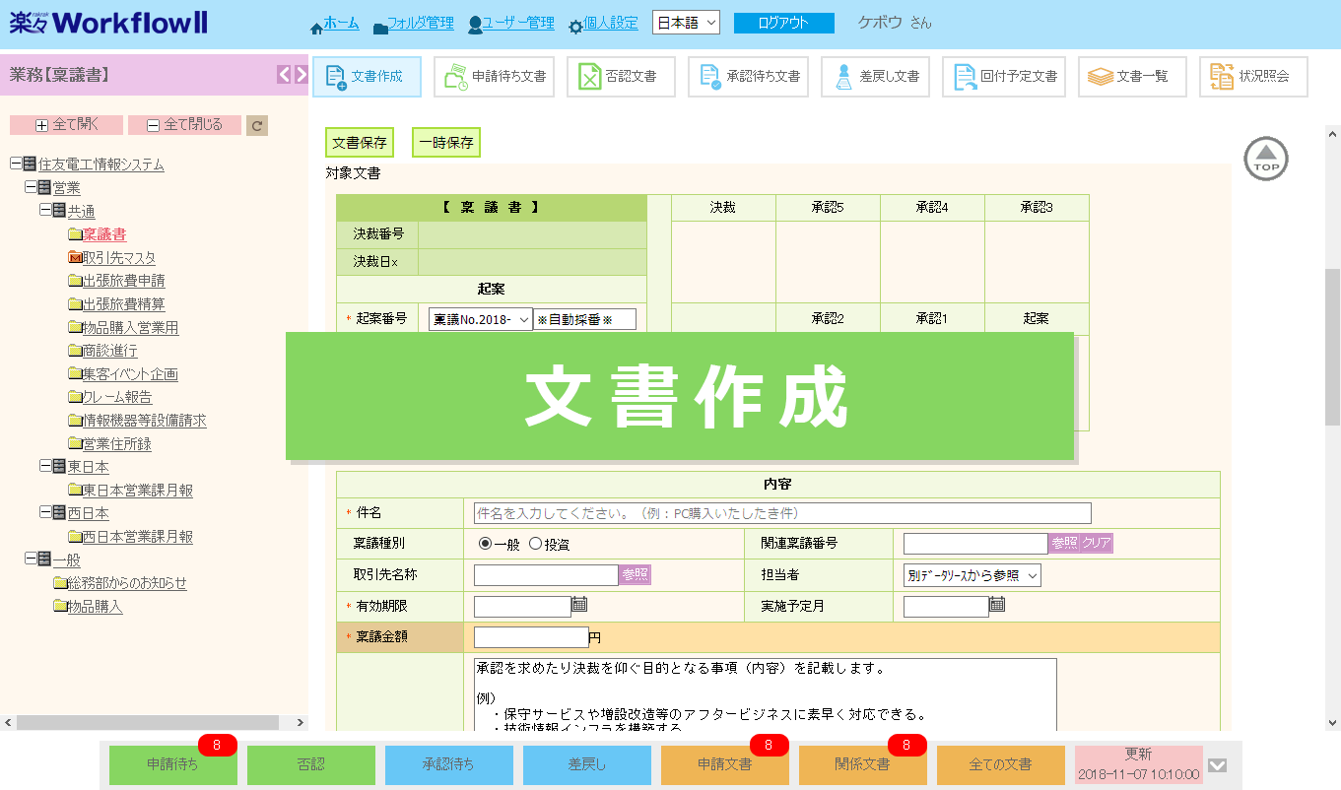Click 全て開く button
This screenshot has width=1341, height=790.
pos(66,125)
